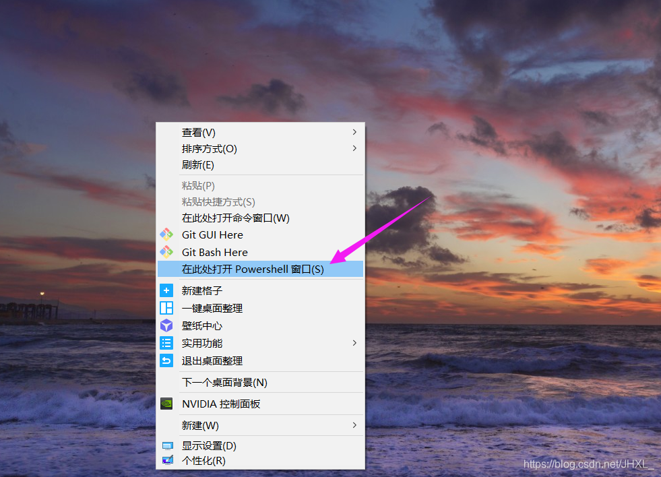Open the 新建(W) menu entry

click(x=260, y=425)
